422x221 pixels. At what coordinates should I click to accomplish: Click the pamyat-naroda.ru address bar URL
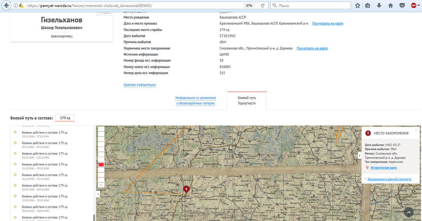pos(89,6)
